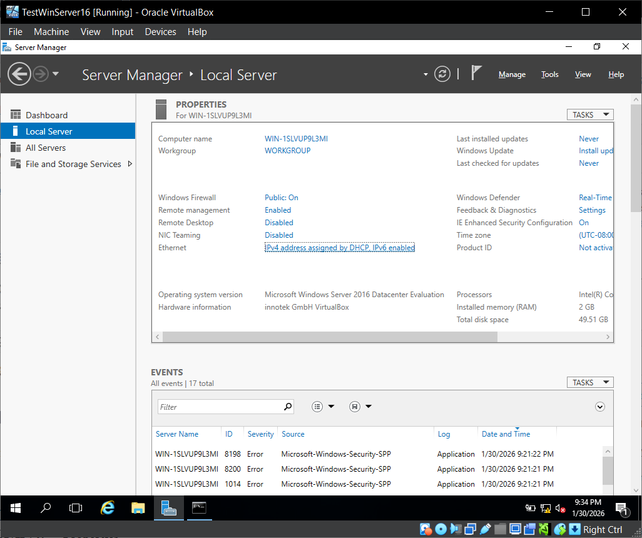
Task: Open File Explorer from the taskbar
Action: 138,508
